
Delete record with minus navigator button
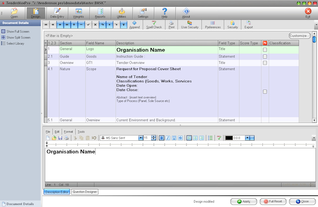81,25
